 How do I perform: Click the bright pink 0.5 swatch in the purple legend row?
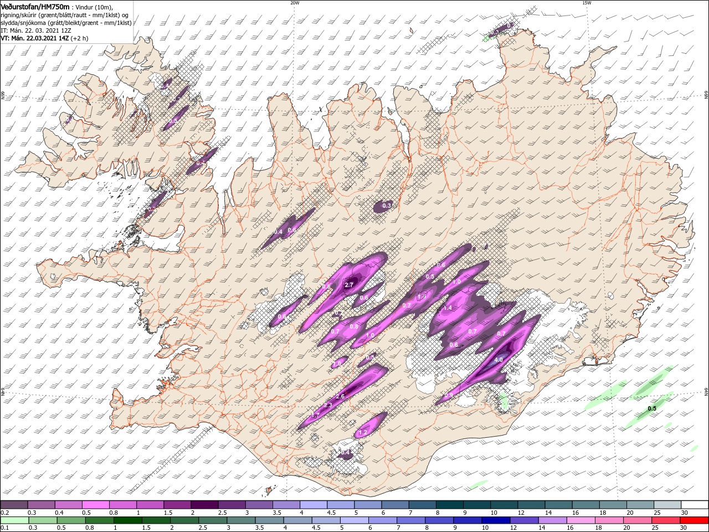(96, 505)
